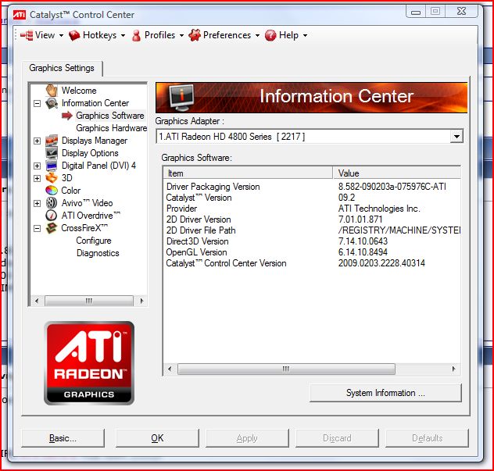Click the System Information button
This screenshot has height=471, width=494.
pos(385,393)
